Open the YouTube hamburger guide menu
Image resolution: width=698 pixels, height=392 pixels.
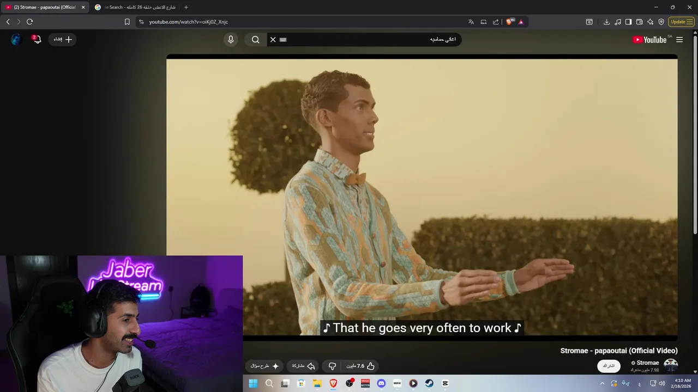pyautogui.click(x=679, y=40)
